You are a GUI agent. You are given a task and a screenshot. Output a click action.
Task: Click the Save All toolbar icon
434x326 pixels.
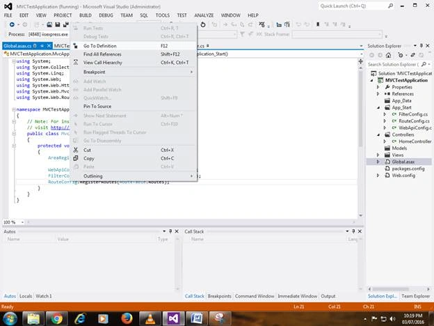[65, 24]
